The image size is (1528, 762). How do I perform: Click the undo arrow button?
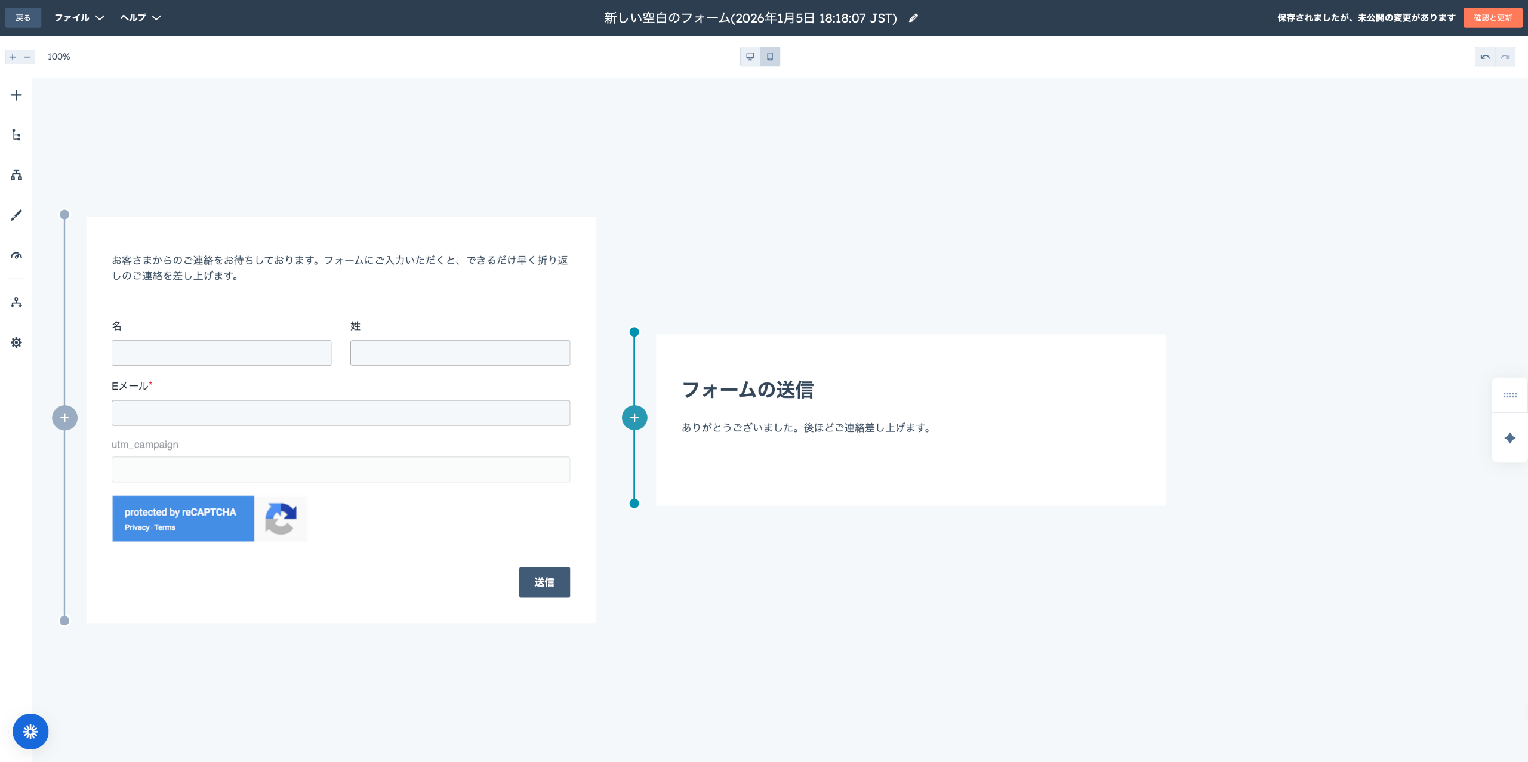pos(1485,57)
